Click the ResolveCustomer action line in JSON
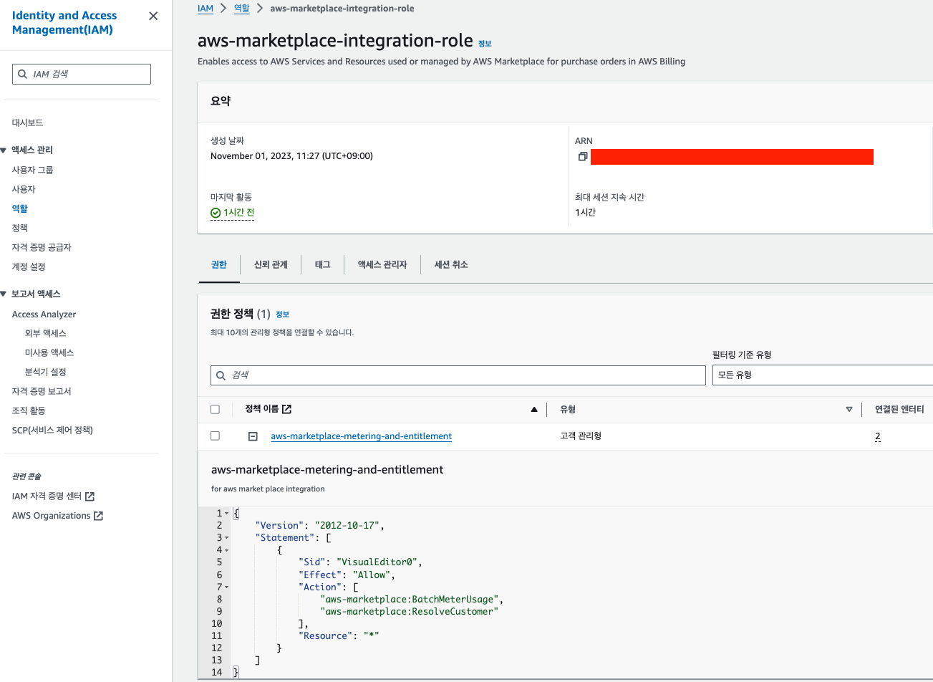 point(409,612)
